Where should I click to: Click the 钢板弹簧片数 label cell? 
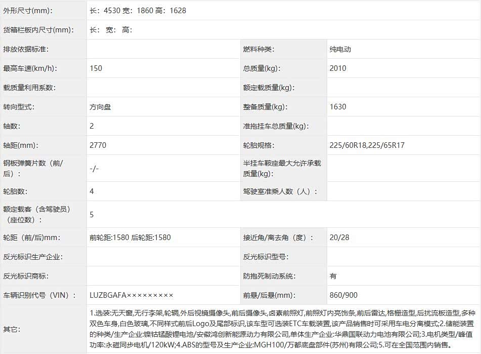point(33,168)
